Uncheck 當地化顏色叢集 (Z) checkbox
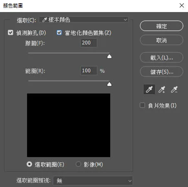The height and width of the screenshot is (187, 188). (59, 33)
